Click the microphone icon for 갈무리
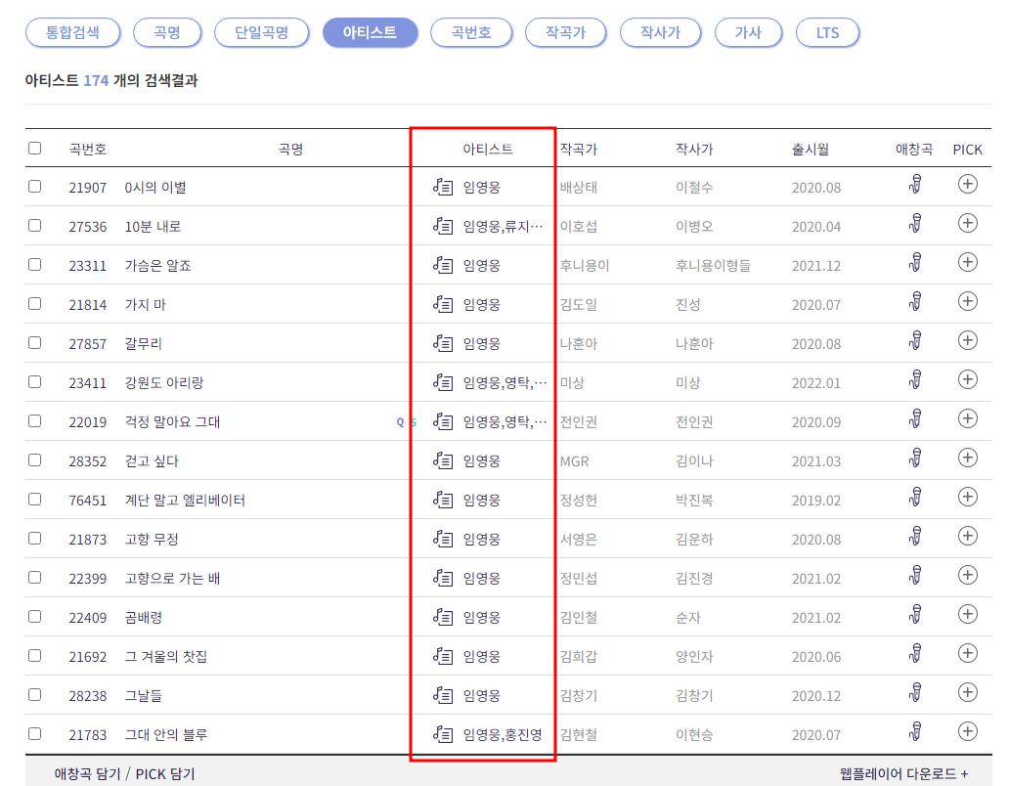Image resolution: width=1009 pixels, height=786 pixels. click(x=917, y=341)
